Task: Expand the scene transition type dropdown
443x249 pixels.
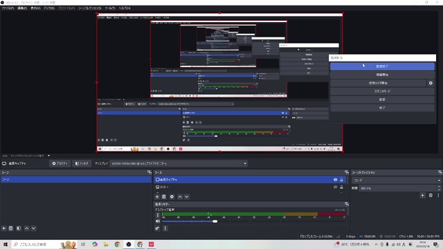Action: pos(396,181)
